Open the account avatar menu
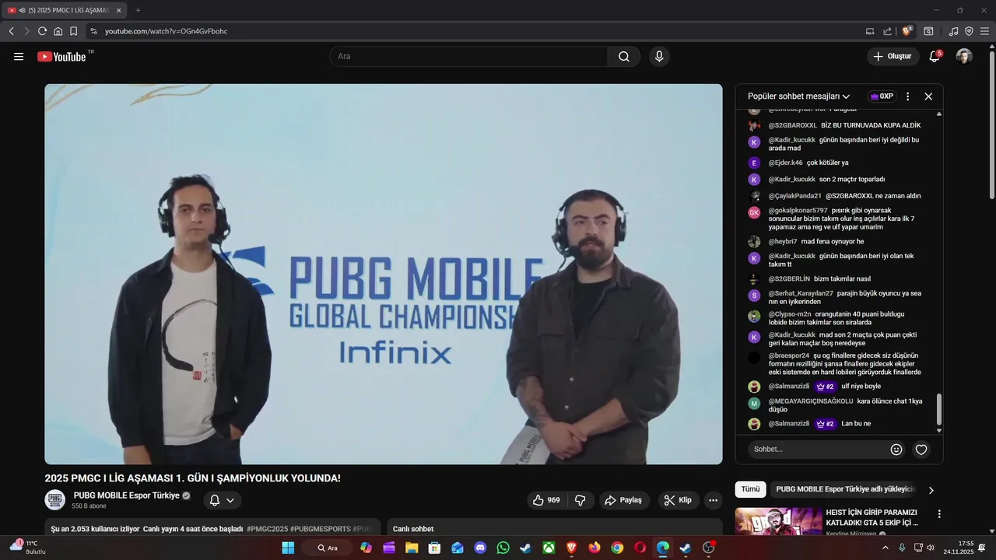Screen dimensions: 996x560 click(x=964, y=56)
